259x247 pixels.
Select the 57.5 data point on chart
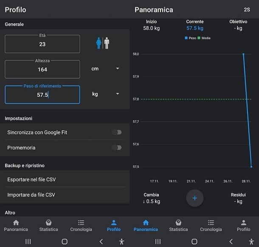point(251,167)
